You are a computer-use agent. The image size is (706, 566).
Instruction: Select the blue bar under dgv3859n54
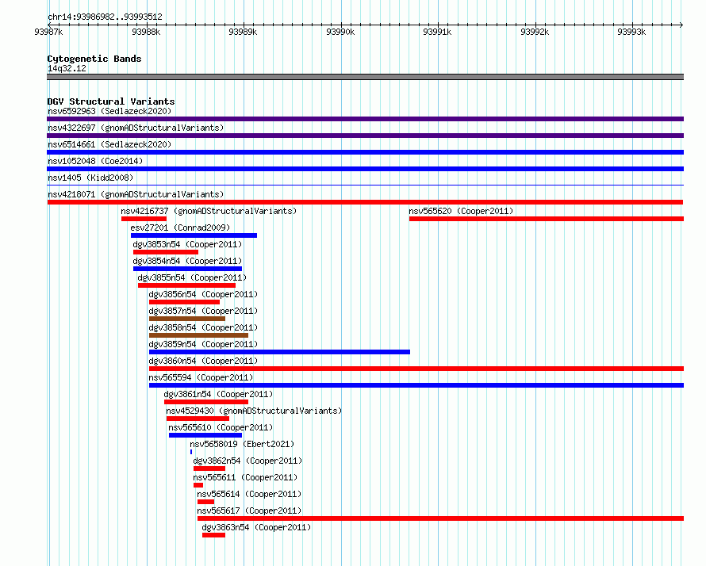pyautogui.click(x=279, y=352)
